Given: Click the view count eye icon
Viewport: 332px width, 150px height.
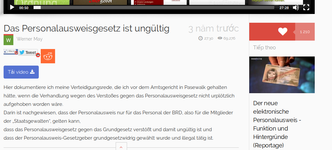Looking at the screenshot, I should coord(220,38).
